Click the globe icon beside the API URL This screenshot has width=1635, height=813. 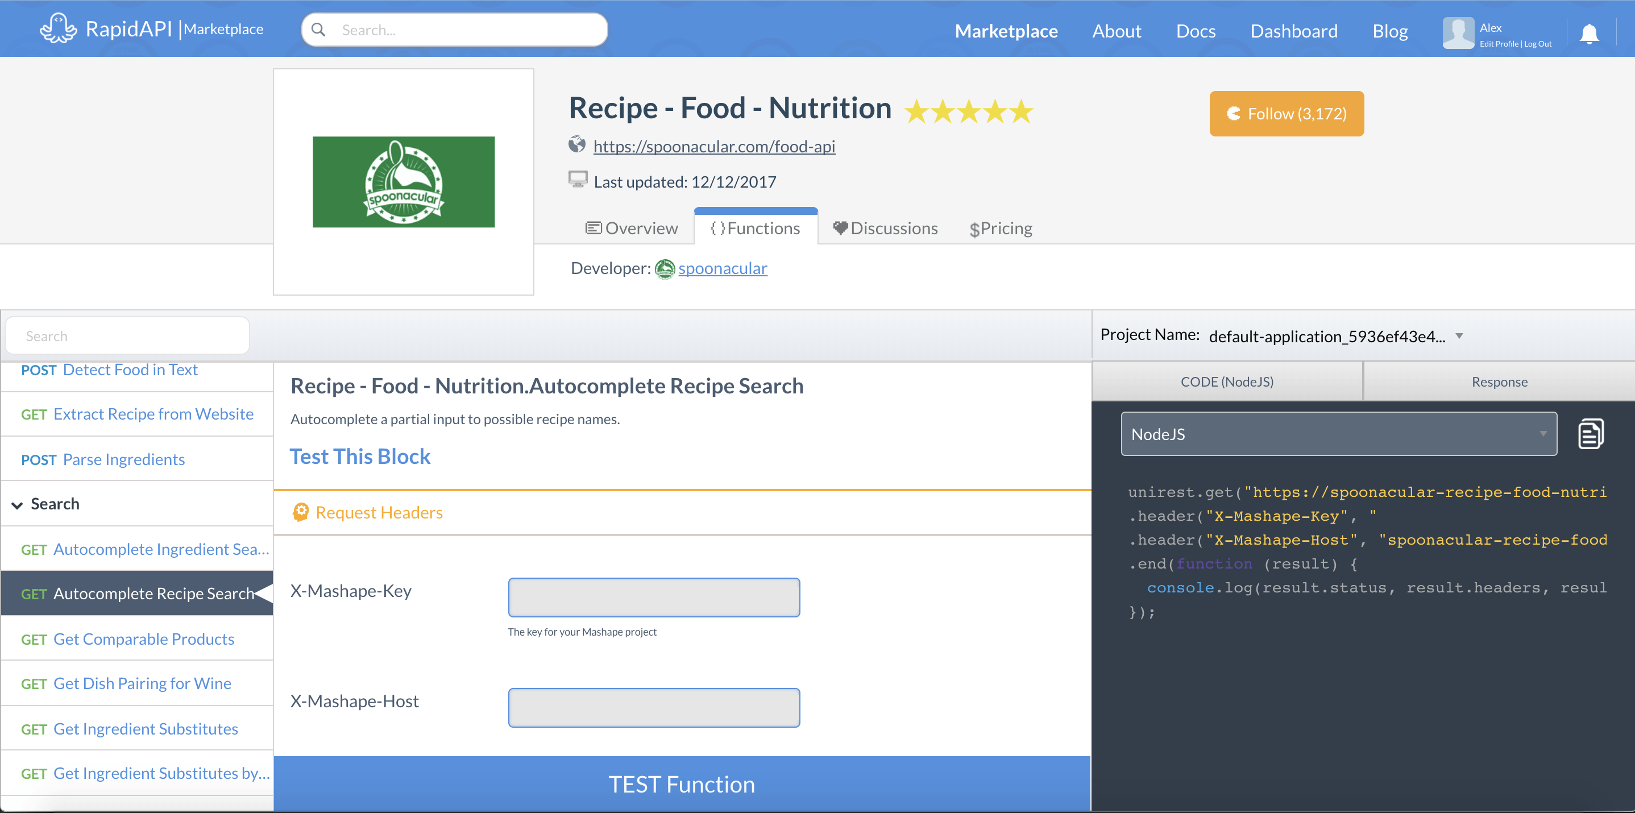pos(576,145)
